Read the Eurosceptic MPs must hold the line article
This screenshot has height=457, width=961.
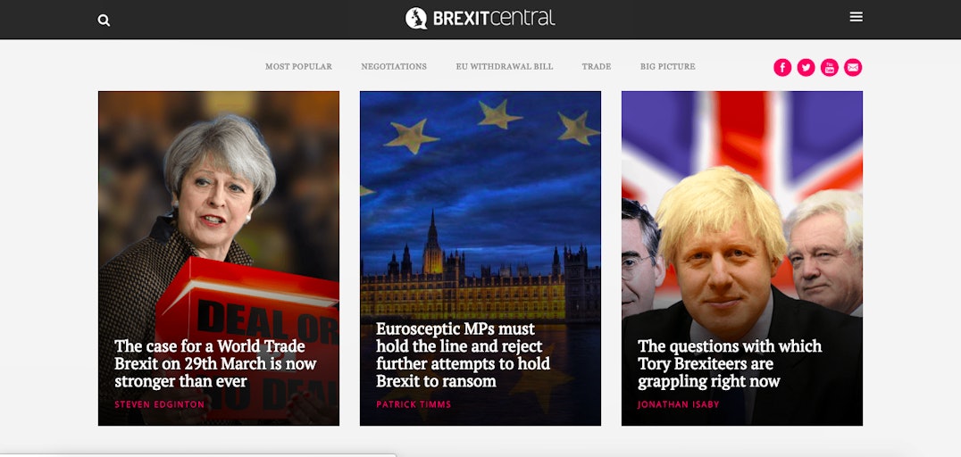463,354
